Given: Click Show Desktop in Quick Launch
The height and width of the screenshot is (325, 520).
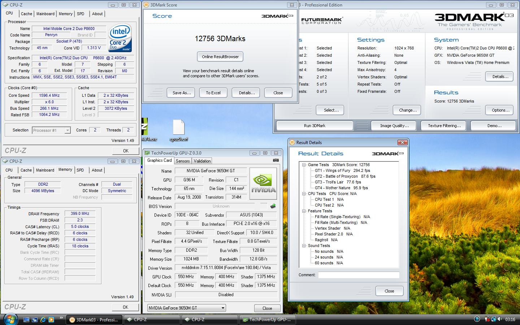Looking at the screenshot, I should 26,320.
